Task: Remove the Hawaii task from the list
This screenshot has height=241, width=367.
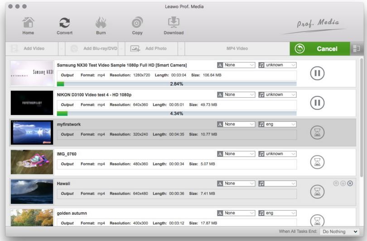Action: coord(350,183)
